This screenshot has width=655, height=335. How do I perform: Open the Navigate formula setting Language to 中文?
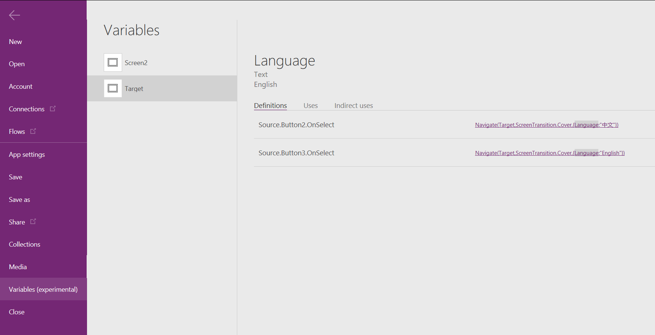click(x=547, y=125)
